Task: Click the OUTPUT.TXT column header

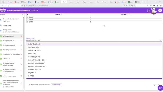Action: point(126,14)
